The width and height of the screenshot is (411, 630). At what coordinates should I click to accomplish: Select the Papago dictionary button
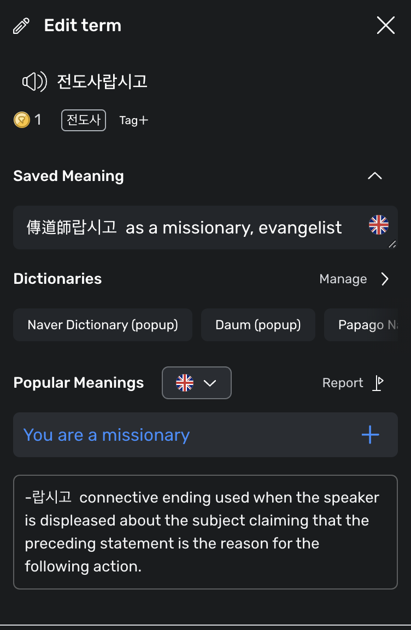coord(361,325)
